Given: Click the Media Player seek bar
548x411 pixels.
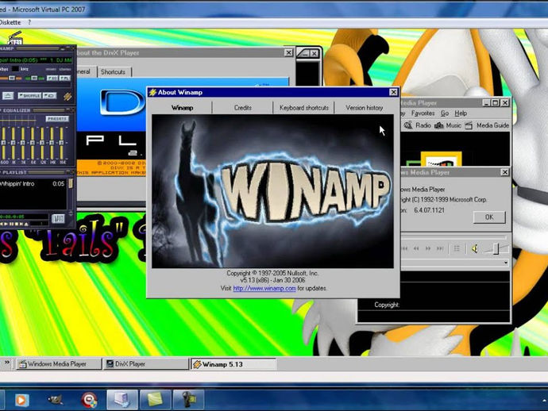Looking at the screenshot, I should pyautogui.click(x=453, y=238).
